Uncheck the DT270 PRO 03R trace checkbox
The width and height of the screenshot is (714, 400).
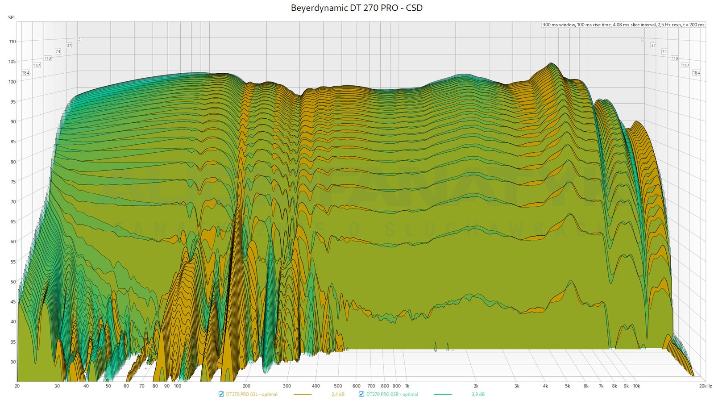(x=361, y=394)
